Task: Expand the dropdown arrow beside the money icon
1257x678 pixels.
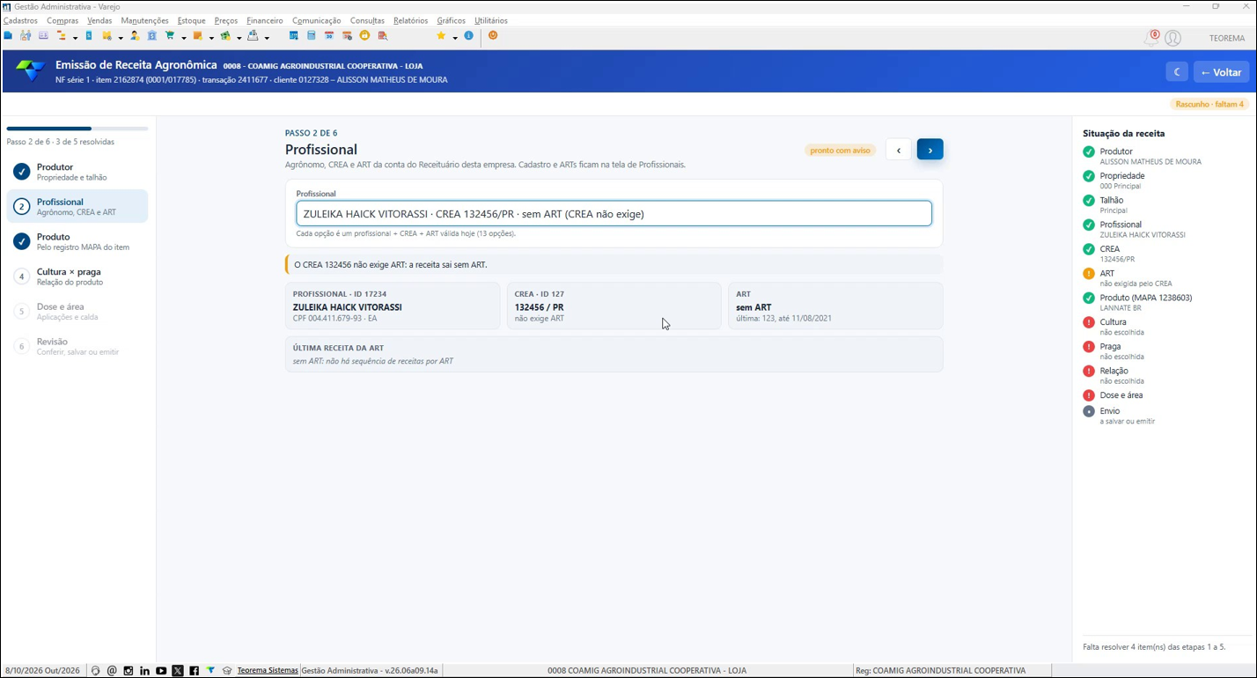Action: pyautogui.click(x=239, y=38)
